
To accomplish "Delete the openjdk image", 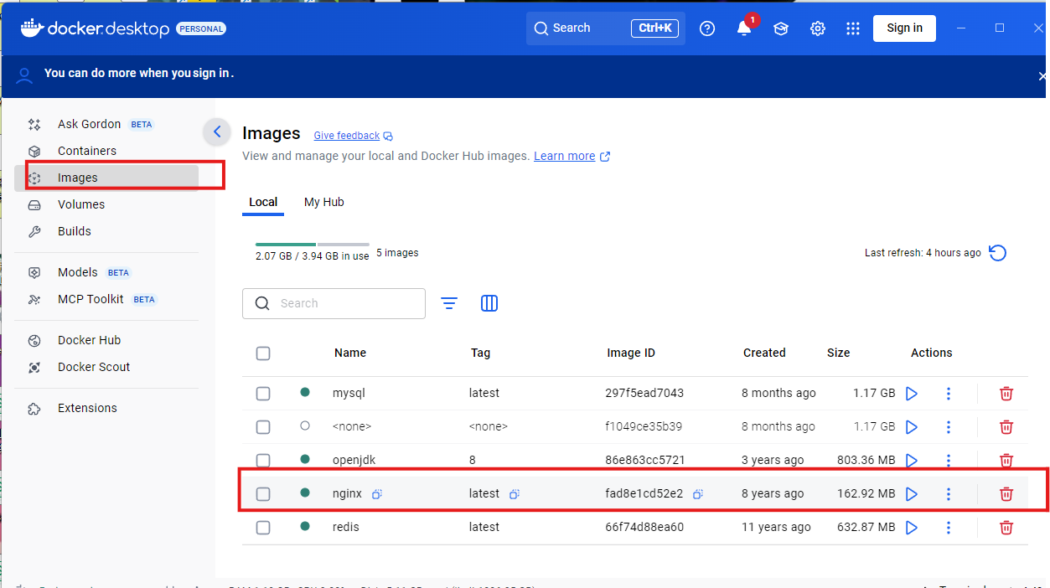I will [x=1006, y=460].
